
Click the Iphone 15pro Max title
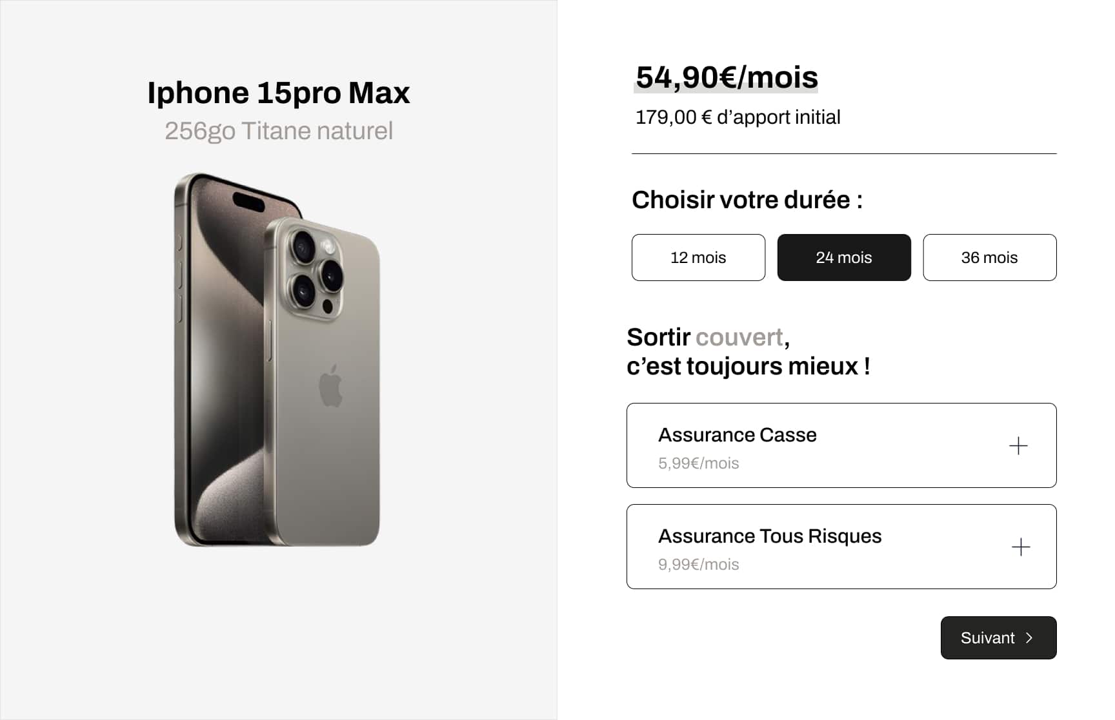click(278, 93)
